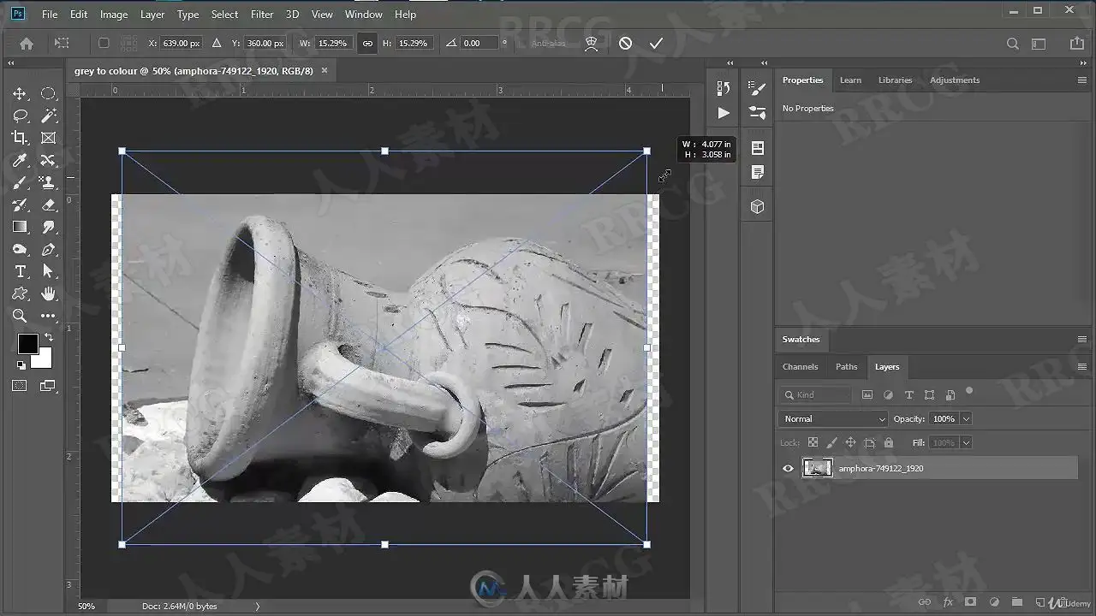Toggle the width-height aspect ratio link

pyautogui.click(x=367, y=43)
